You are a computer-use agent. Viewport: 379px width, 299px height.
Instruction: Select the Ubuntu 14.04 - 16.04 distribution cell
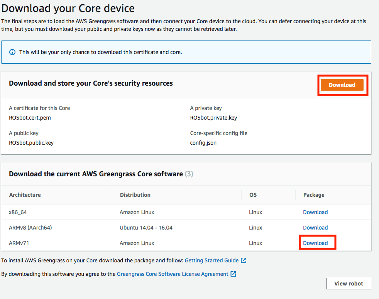pos(146,228)
